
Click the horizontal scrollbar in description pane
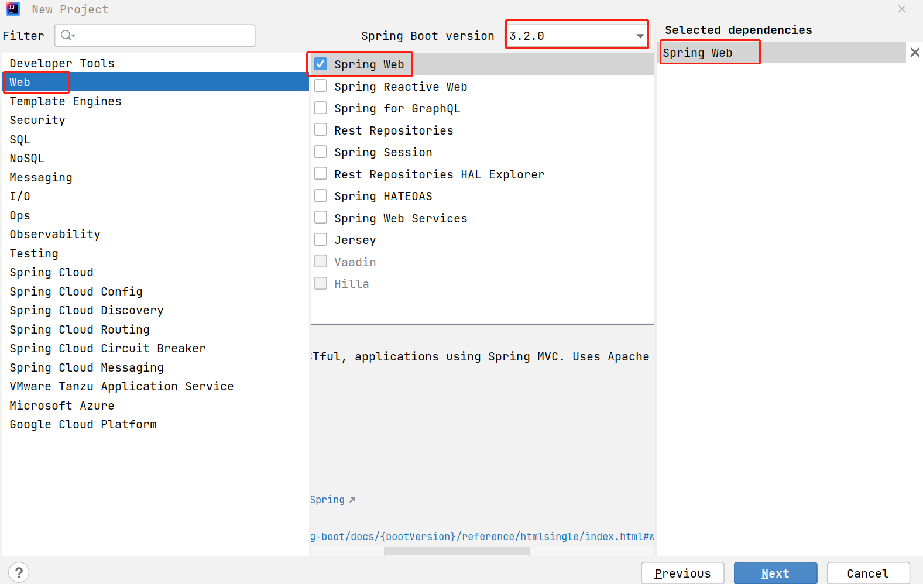point(457,551)
